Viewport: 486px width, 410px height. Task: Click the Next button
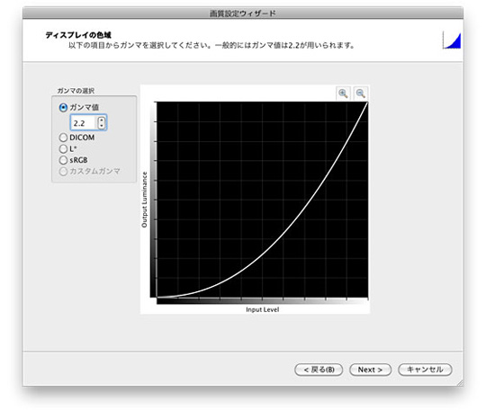[x=371, y=370]
